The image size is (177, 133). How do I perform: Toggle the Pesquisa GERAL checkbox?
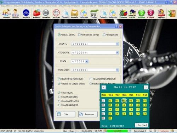(59, 35)
